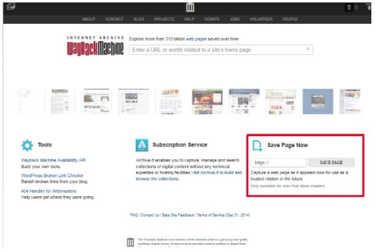Open the VOLUNTEER menu item
This screenshot has width=375, height=252.
point(261,19)
